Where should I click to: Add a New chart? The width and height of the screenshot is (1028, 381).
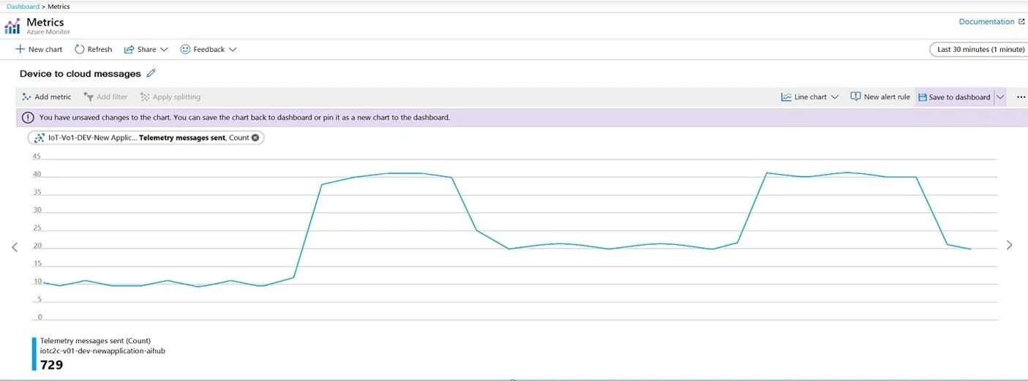pos(39,49)
